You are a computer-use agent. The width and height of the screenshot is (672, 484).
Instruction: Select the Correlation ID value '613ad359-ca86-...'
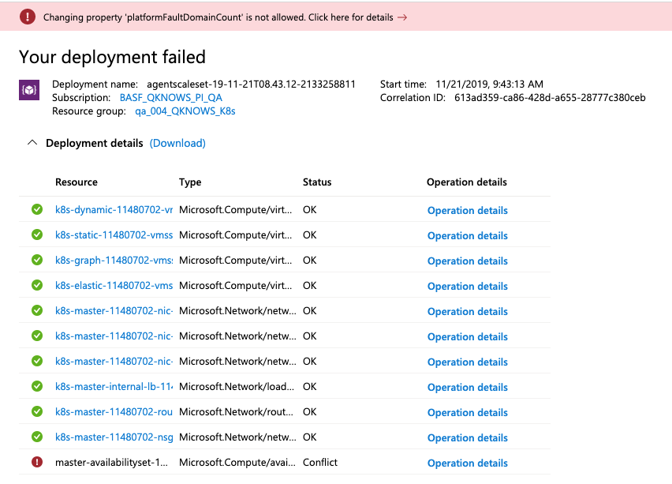(x=550, y=98)
